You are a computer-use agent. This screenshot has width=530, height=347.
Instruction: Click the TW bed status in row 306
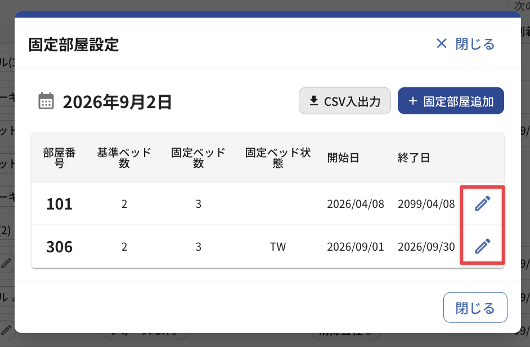coord(278,247)
